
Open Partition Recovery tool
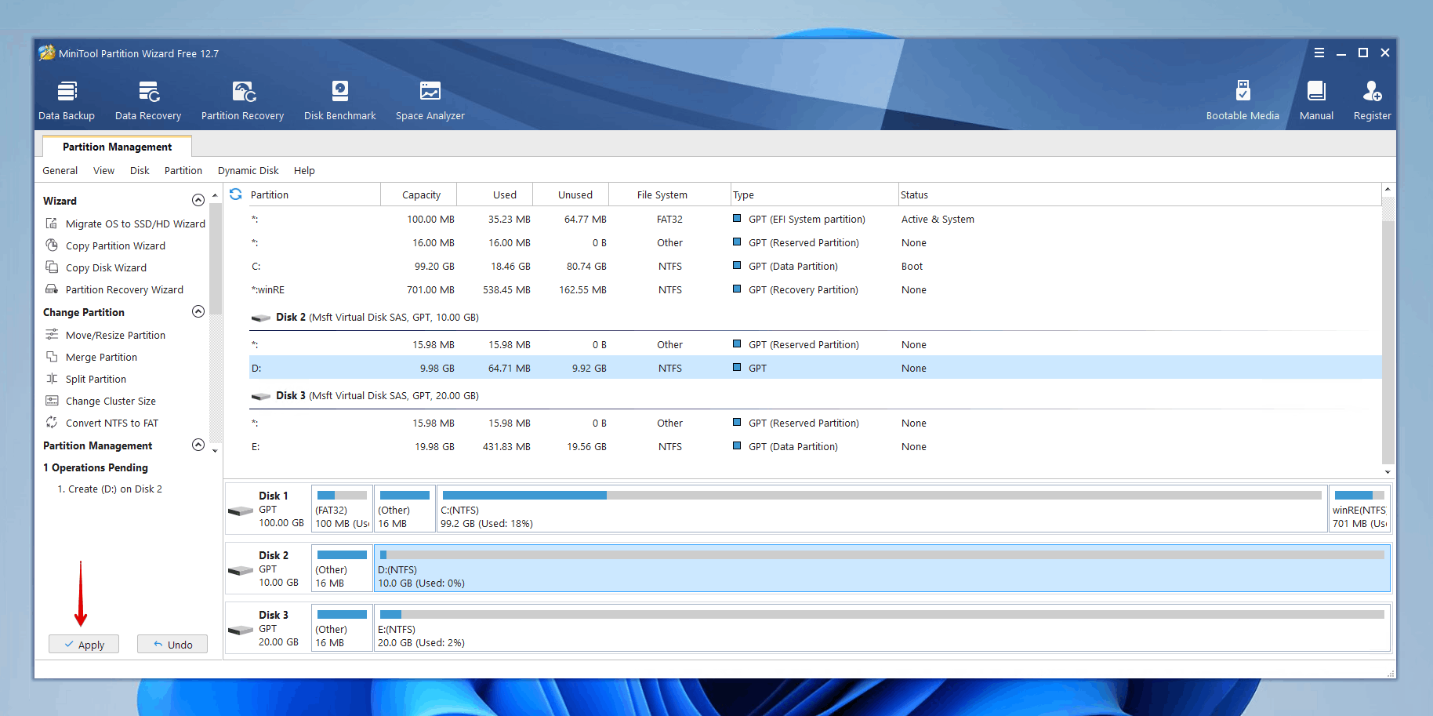(243, 100)
